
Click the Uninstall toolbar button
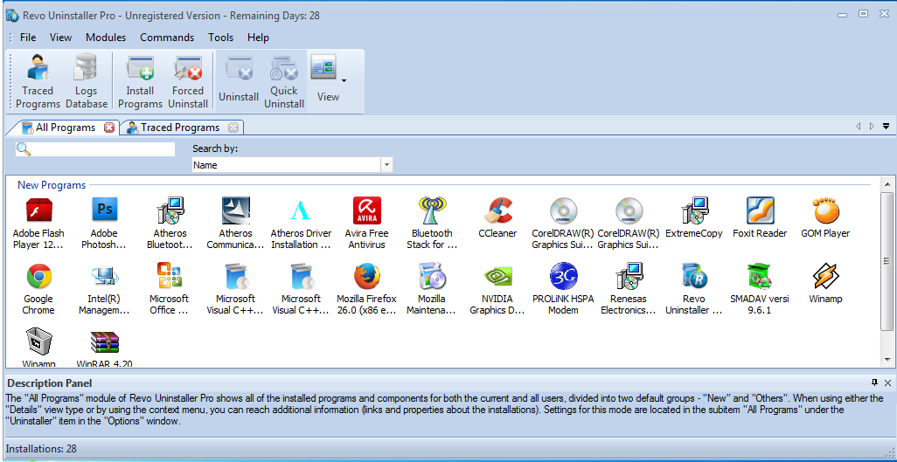(239, 81)
